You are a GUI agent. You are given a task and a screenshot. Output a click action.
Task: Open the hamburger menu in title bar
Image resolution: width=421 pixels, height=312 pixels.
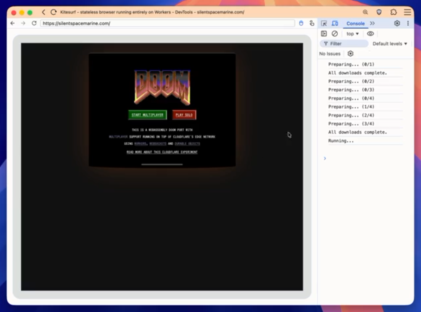tap(407, 12)
